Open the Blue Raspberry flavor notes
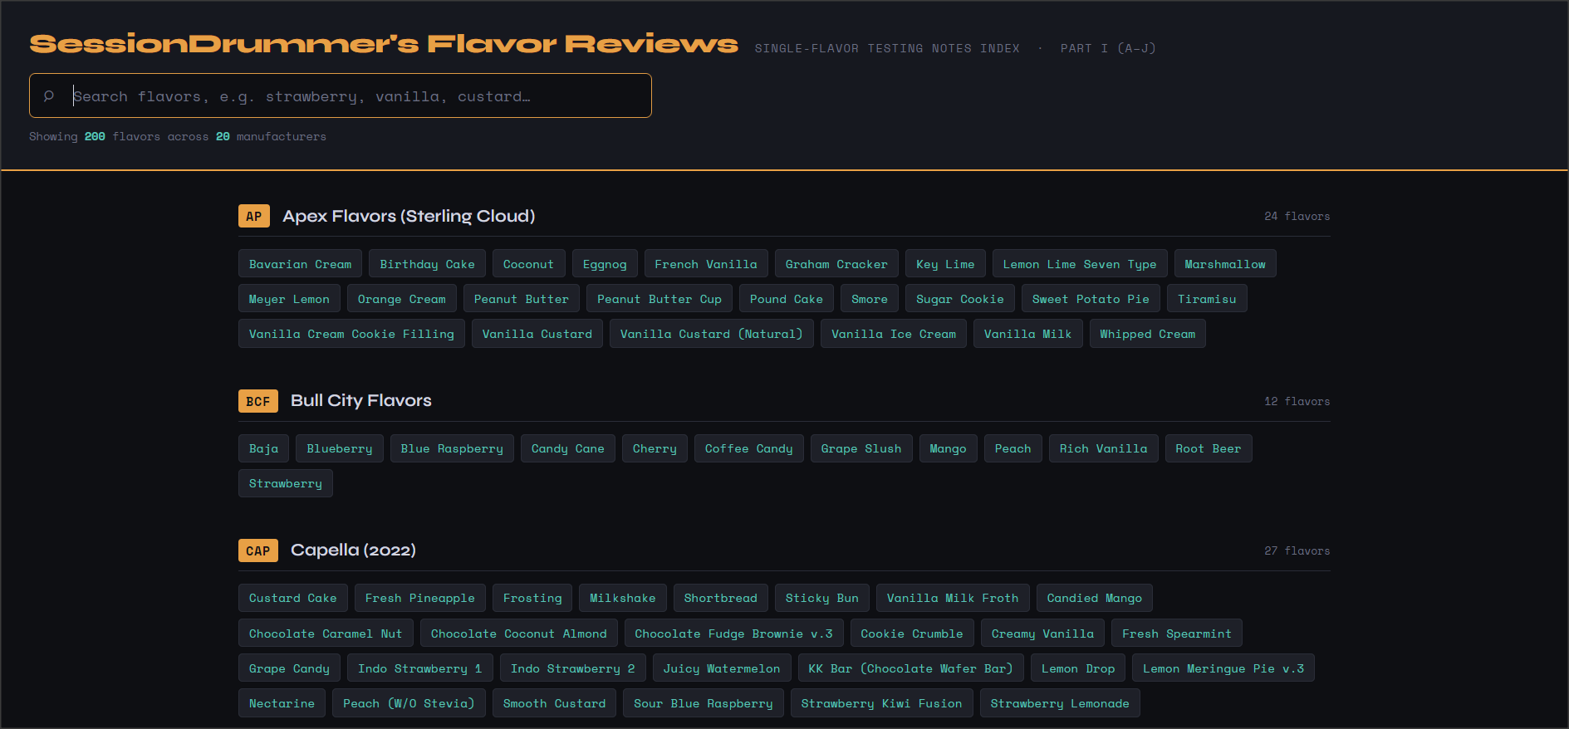1569x729 pixels. [x=452, y=448]
